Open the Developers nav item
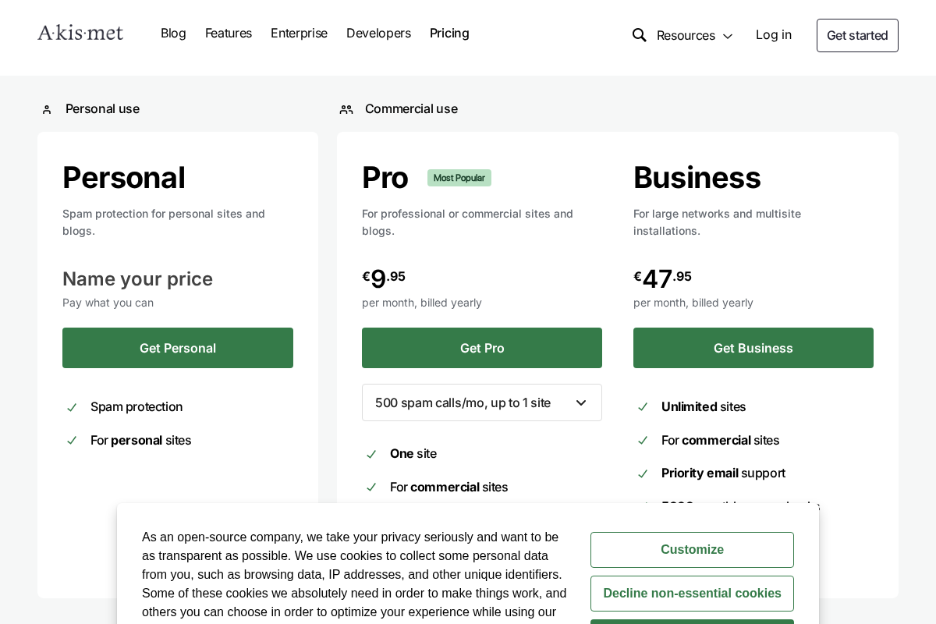This screenshot has width=936, height=624. pos(378,33)
